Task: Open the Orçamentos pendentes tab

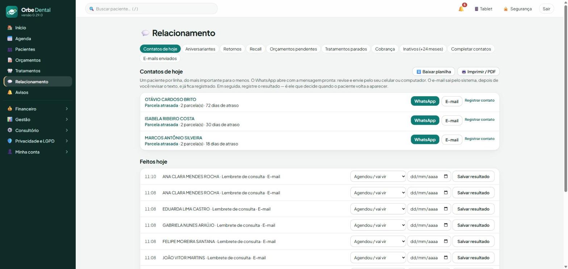Action: pos(293,49)
